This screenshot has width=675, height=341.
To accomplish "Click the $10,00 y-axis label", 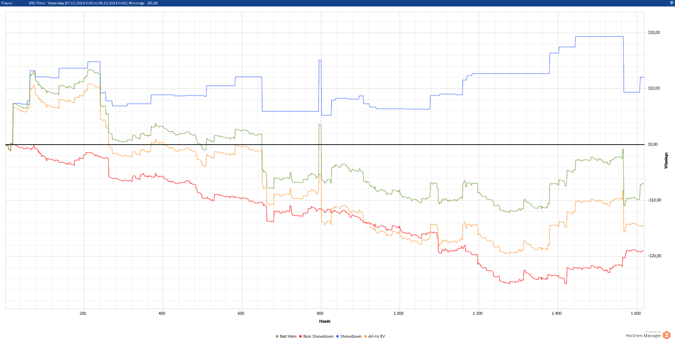I will [654, 88].
